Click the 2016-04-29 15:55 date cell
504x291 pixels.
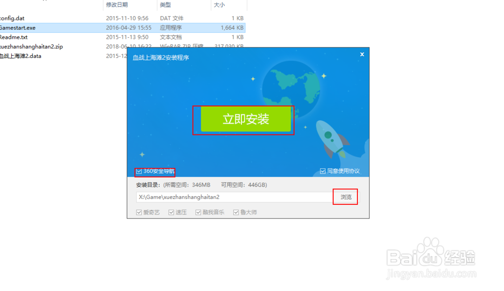129,28
